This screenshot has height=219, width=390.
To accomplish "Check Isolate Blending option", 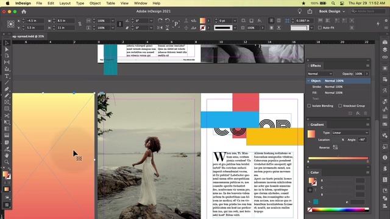I will tap(309, 106).
